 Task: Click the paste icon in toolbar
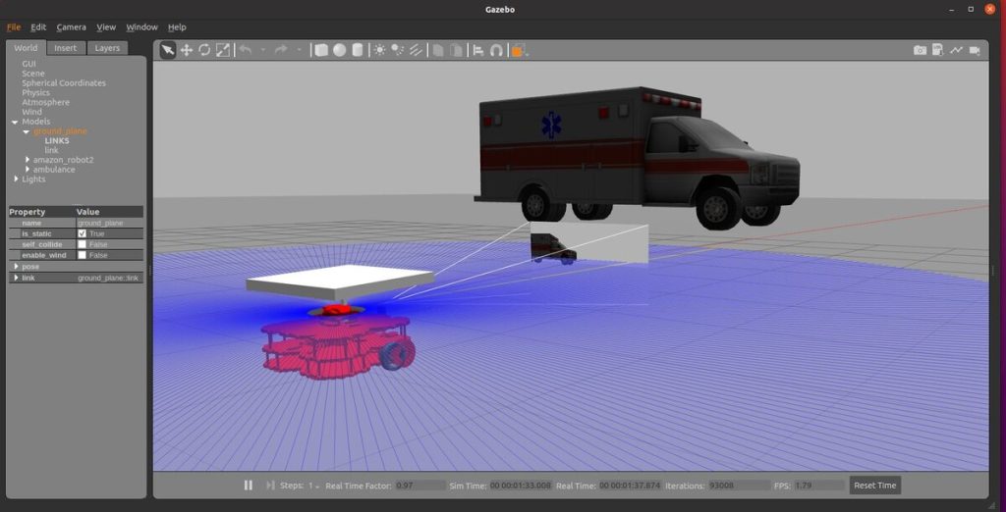click(456, 50)
